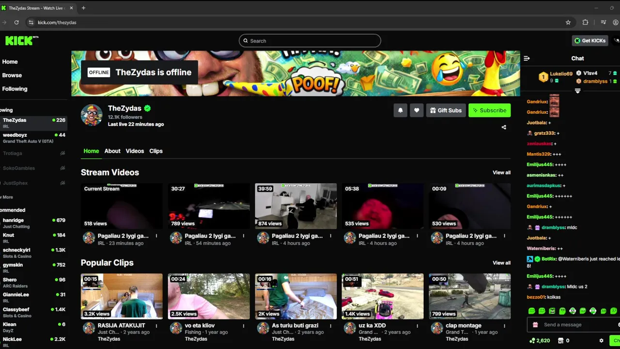The width and height of the screenshot is (620, 349).
Task: Click the Kick logo
Action: click(21, 41)
